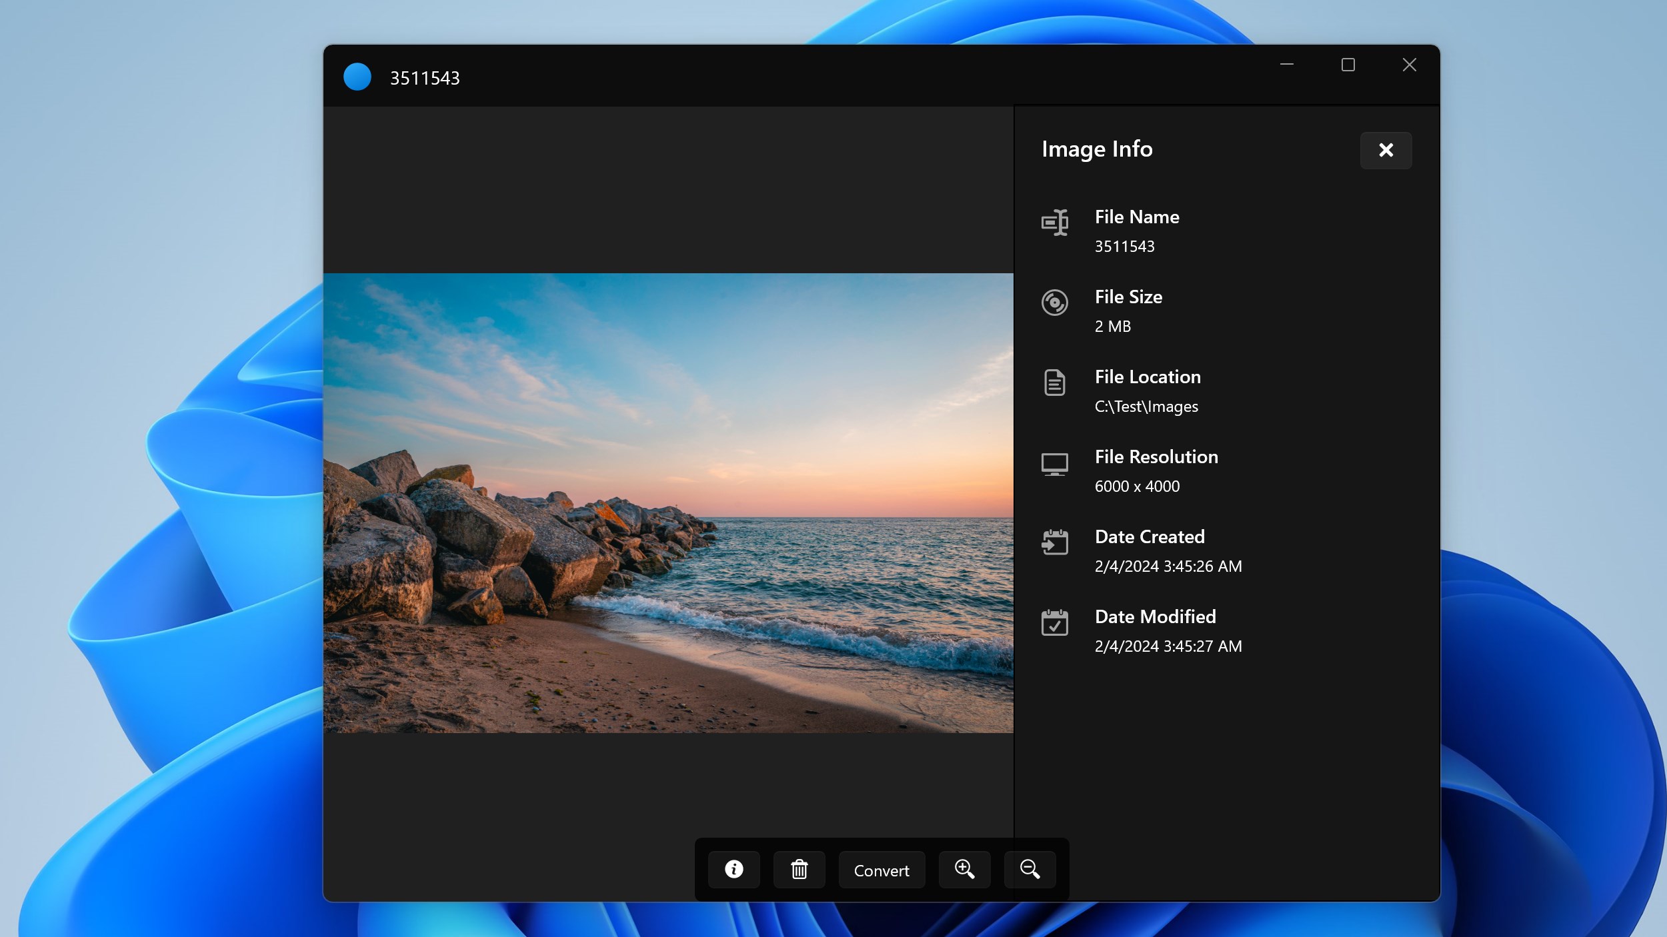Maximize the image viewer window

(x=1348, y=65)
